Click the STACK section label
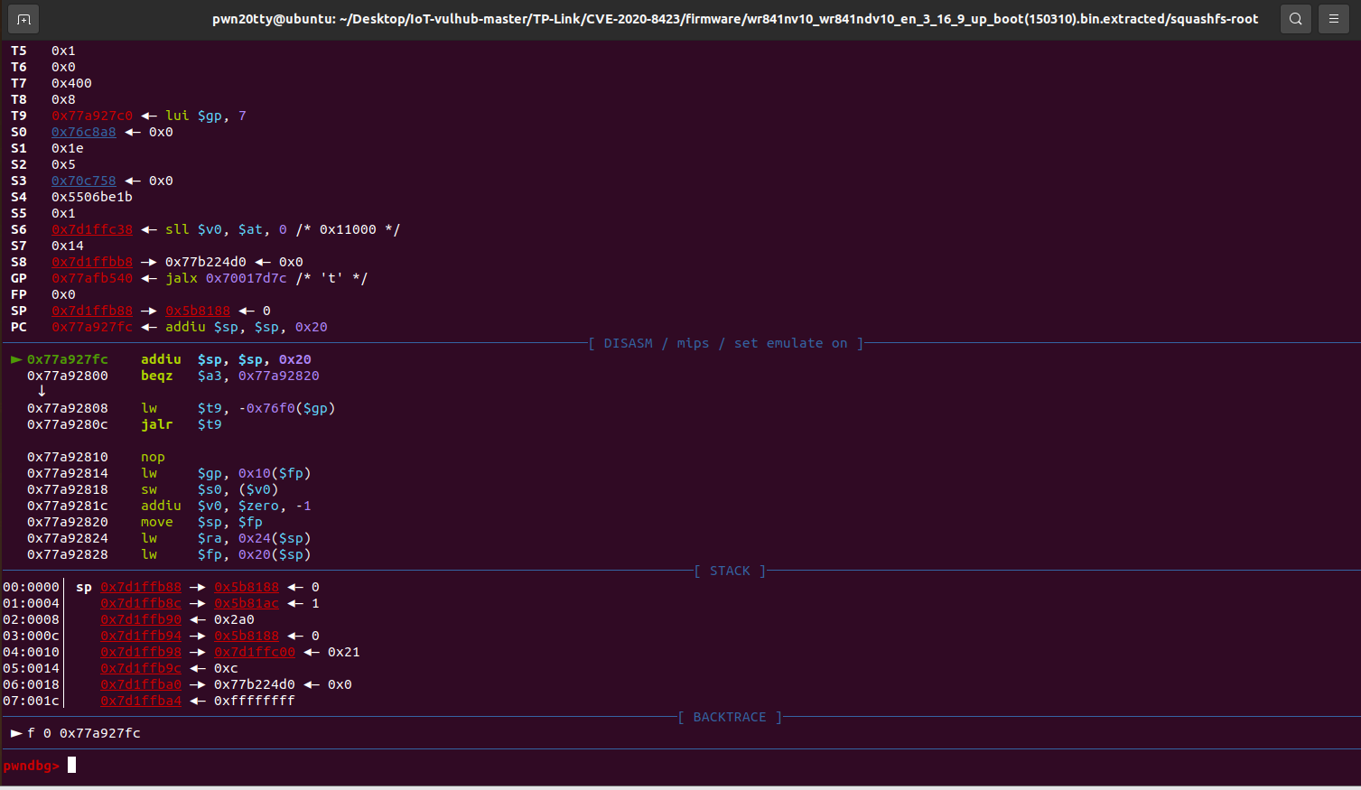The width and height of the screenshot is (1361, 790). click(x=729, y=570)
